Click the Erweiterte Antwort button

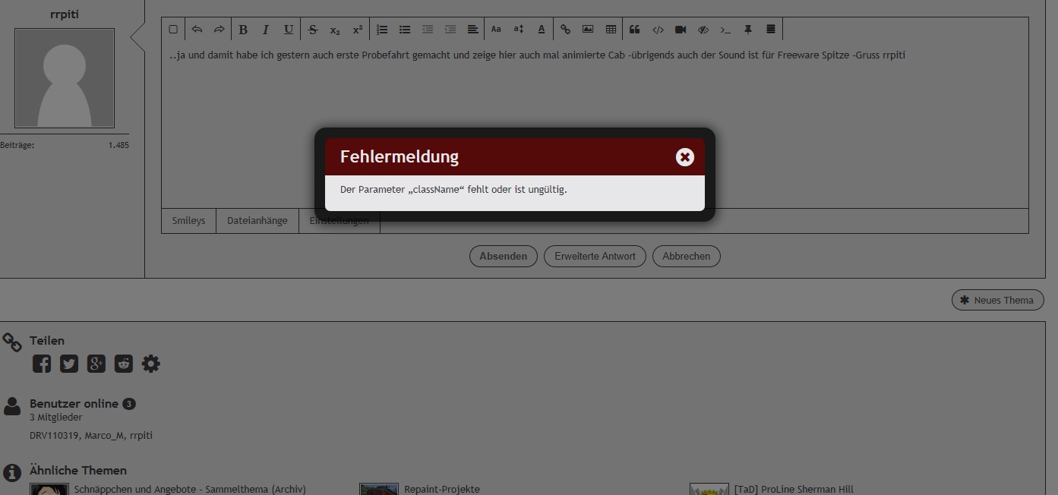595,257
